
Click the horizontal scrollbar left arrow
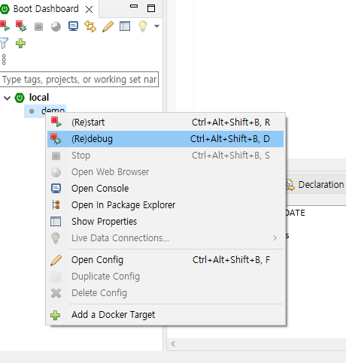173,343
